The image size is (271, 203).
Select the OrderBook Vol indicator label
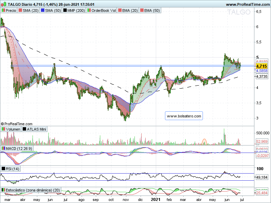coord(104,10)
